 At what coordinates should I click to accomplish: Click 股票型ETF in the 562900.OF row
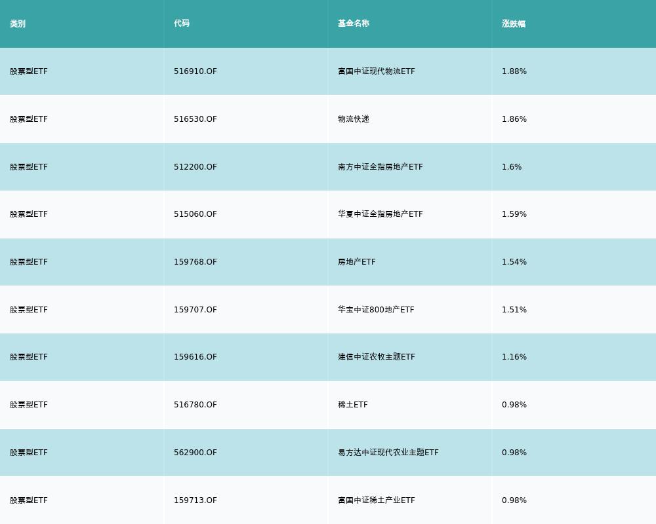[29, 452]
